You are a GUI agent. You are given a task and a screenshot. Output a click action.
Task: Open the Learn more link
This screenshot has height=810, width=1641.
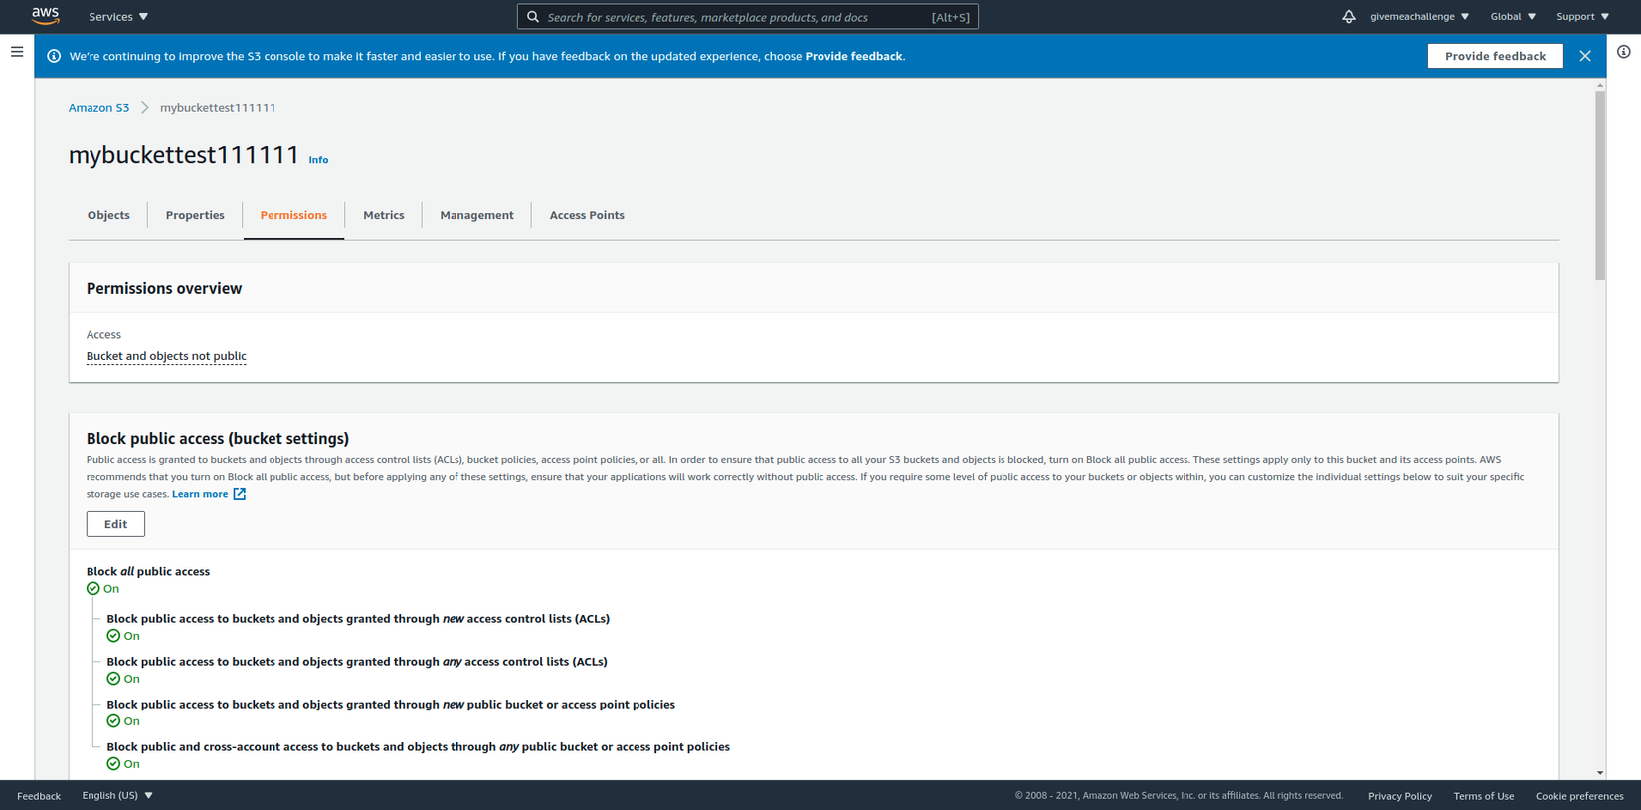(x=200, y=494)
